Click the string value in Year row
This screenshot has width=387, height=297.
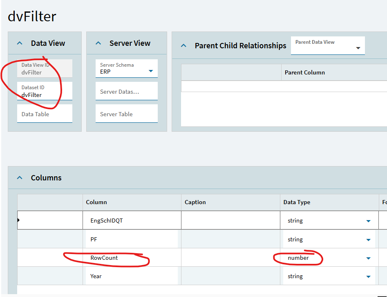click(295, 276)
